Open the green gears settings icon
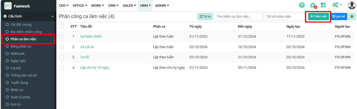This screenshot has width=357, height=109. [336, 5]
